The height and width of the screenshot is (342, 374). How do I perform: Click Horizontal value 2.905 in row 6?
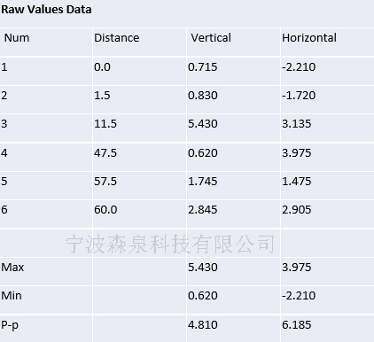[297, 209]
